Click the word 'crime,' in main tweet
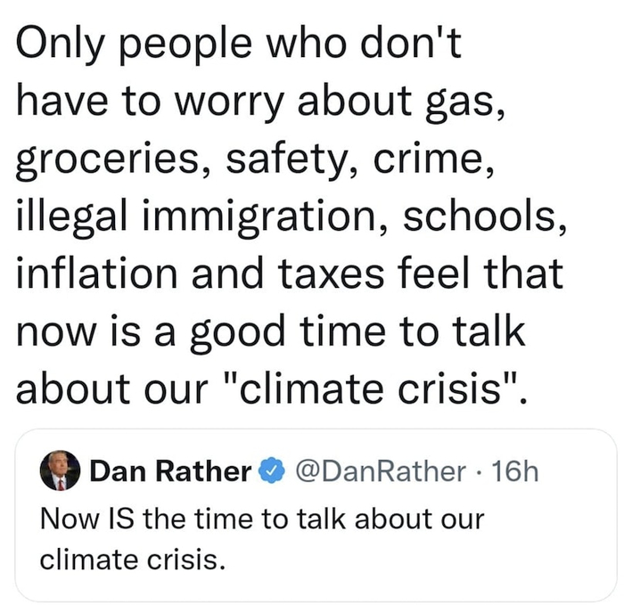 coord(433,159)
